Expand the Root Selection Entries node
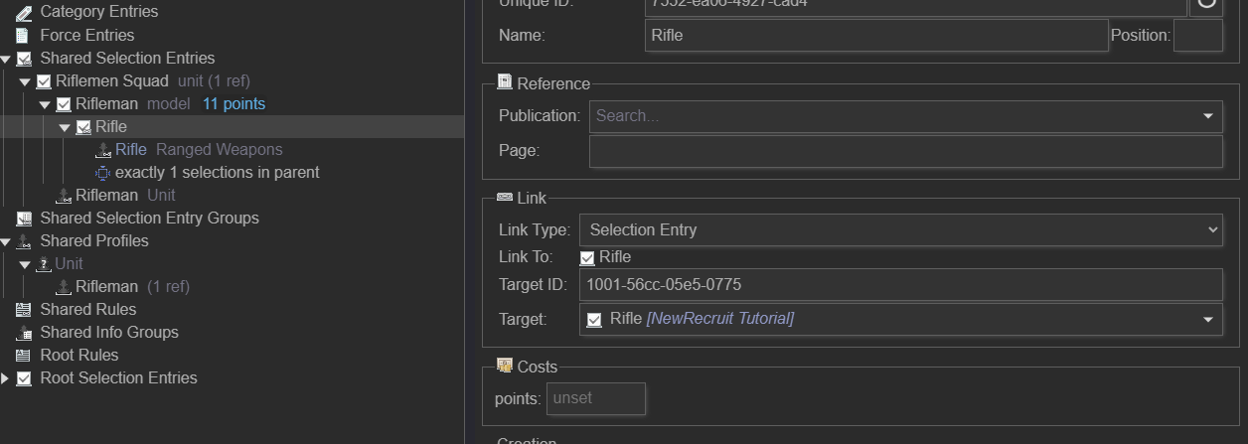The height and width of the screenshot is (444, 1248). click(x=6, y=378)
